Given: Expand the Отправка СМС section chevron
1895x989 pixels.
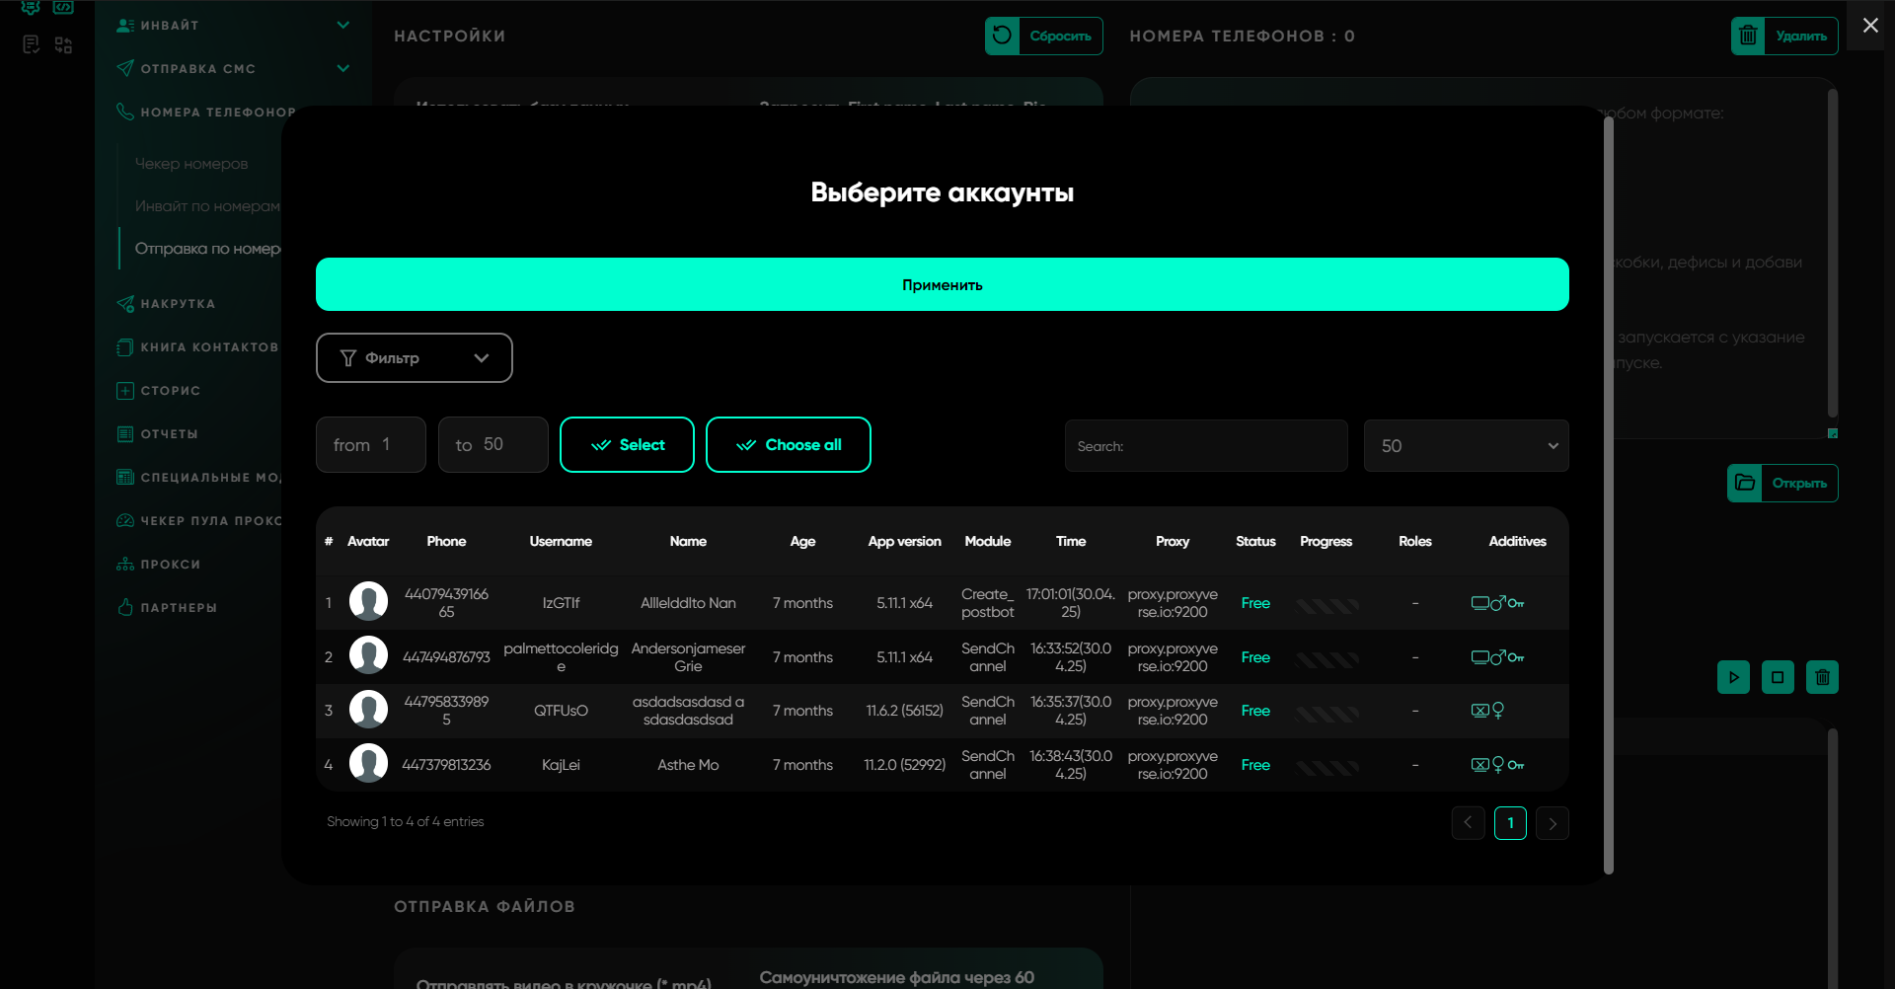Looking at the screenshot, I should pyautogui.click(x=342, y=68).
